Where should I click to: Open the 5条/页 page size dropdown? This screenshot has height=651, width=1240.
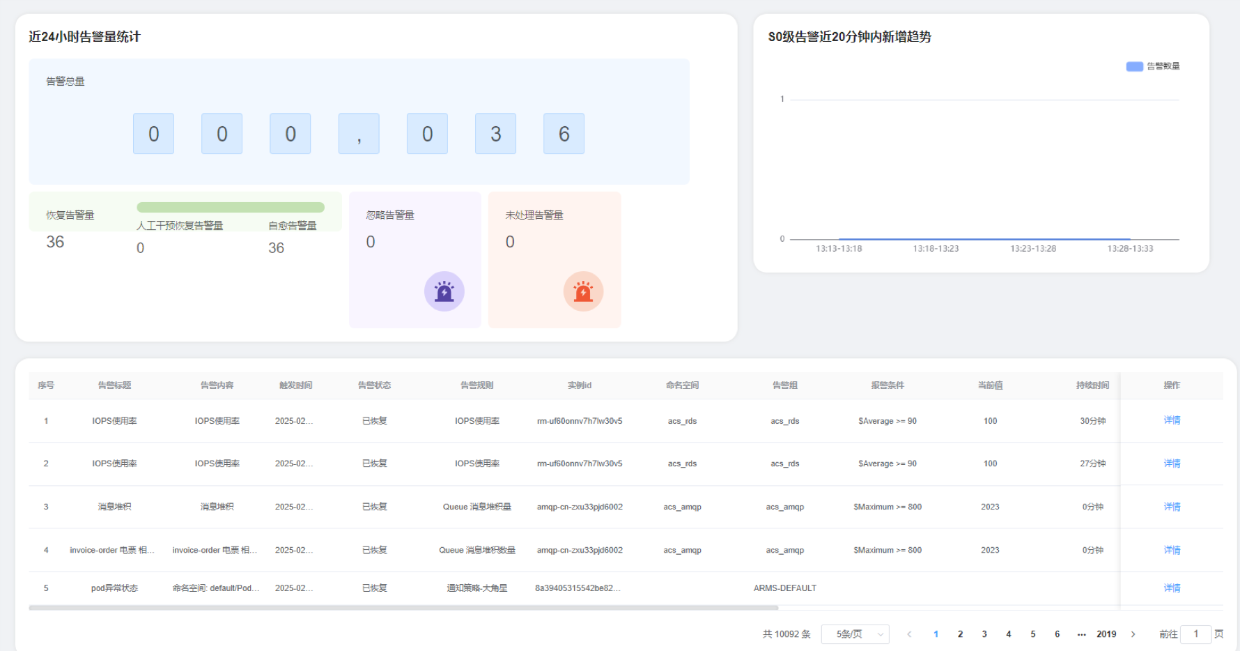855,634
